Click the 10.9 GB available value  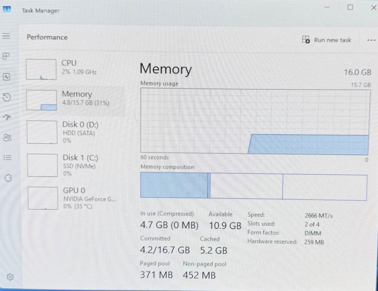225,225
